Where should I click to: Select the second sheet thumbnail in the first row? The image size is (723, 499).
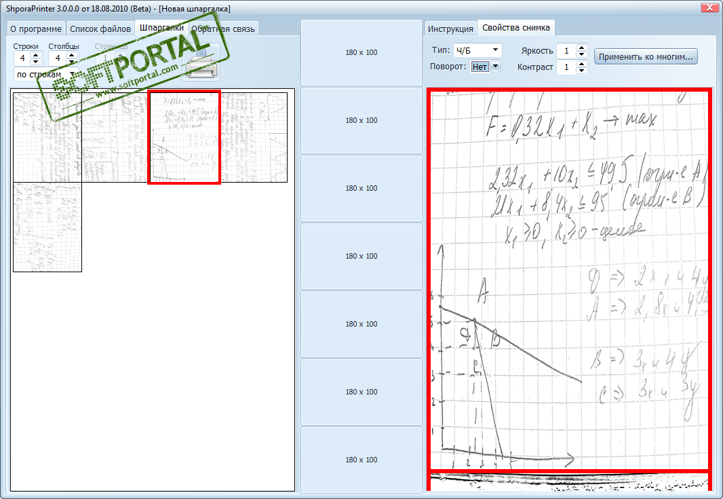click(x=115, y=137)
